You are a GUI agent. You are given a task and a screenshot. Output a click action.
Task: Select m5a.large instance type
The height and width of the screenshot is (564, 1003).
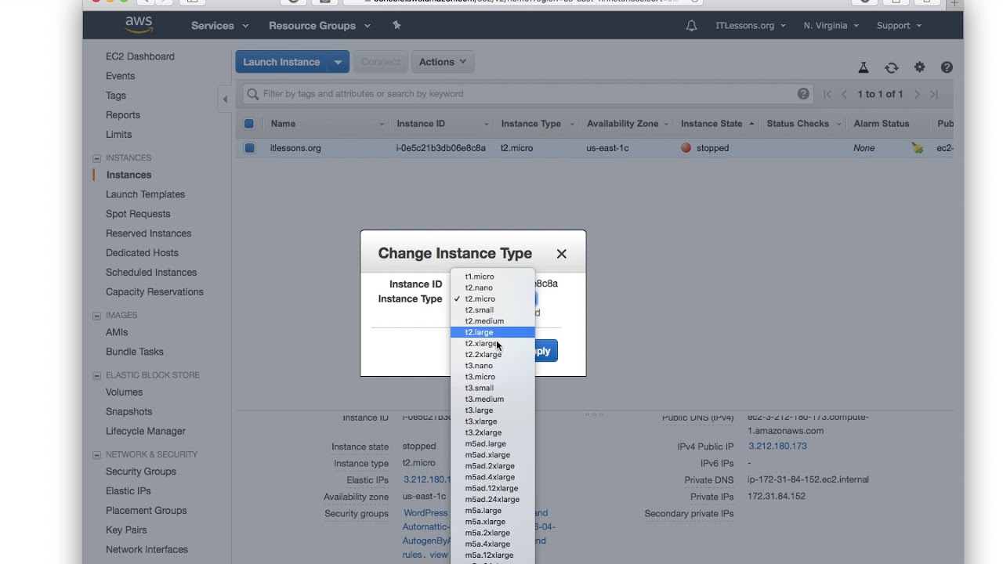click(492, 510)
